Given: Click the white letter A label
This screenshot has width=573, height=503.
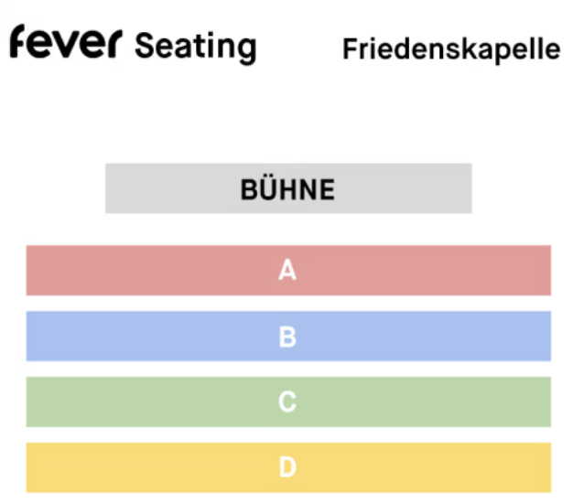Looking at the screenshot, I should coord(287,270).
